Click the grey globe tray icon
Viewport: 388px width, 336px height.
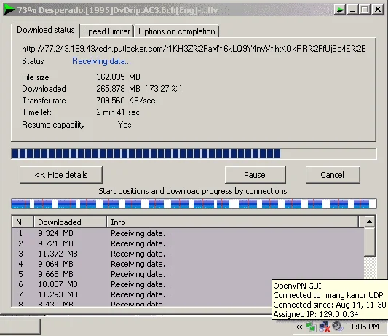tap(337, 327)
